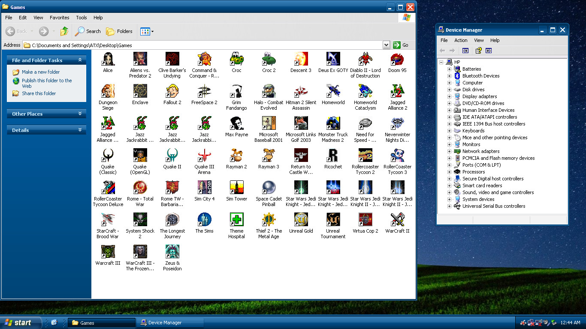Open Help menu in Device Manager

(495, 40)
